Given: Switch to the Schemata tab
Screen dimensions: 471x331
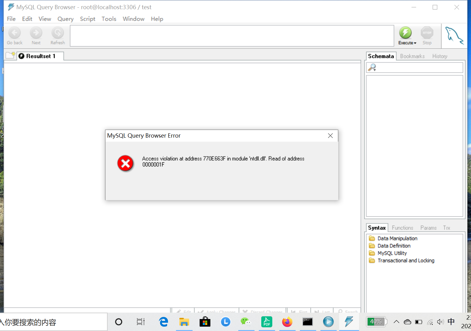Looking at the screenshot, I should (381, 56).
